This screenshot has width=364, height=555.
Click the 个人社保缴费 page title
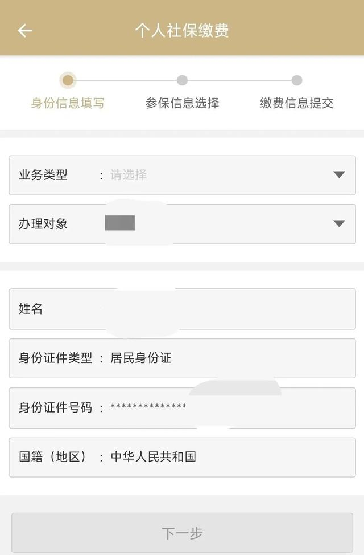[182, 31]
